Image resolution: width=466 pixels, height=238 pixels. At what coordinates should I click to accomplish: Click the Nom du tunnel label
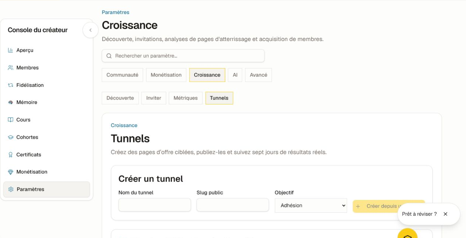tap(136, 193)
